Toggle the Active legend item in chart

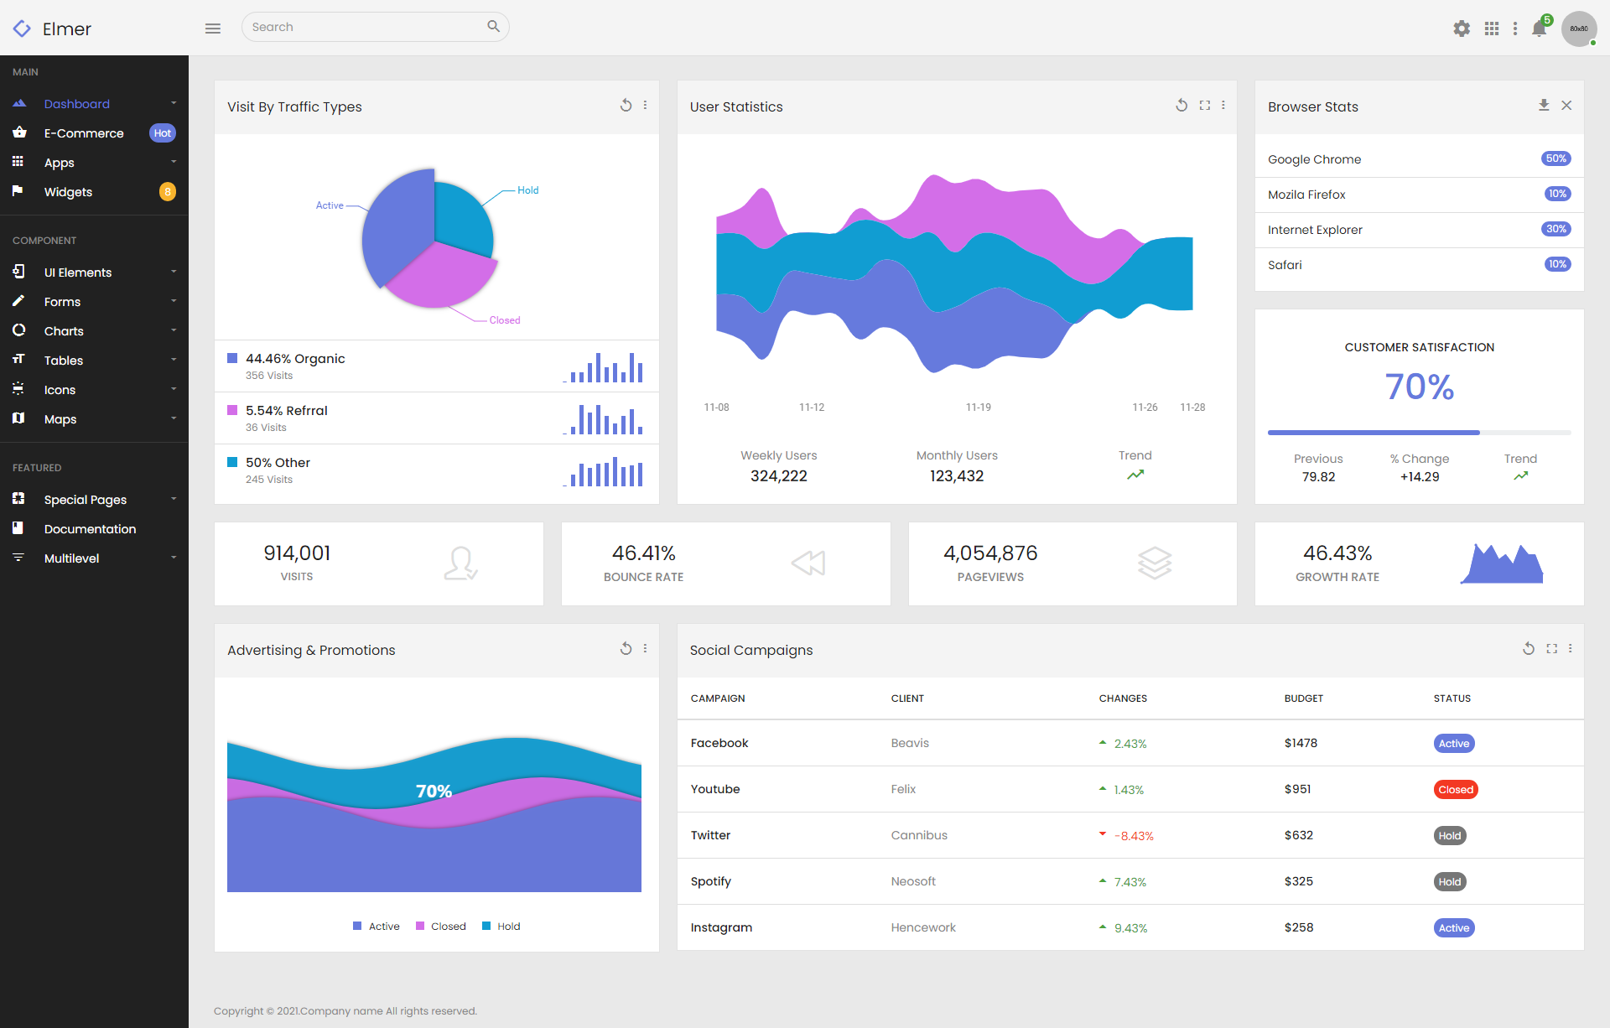(x=377, y=927)
